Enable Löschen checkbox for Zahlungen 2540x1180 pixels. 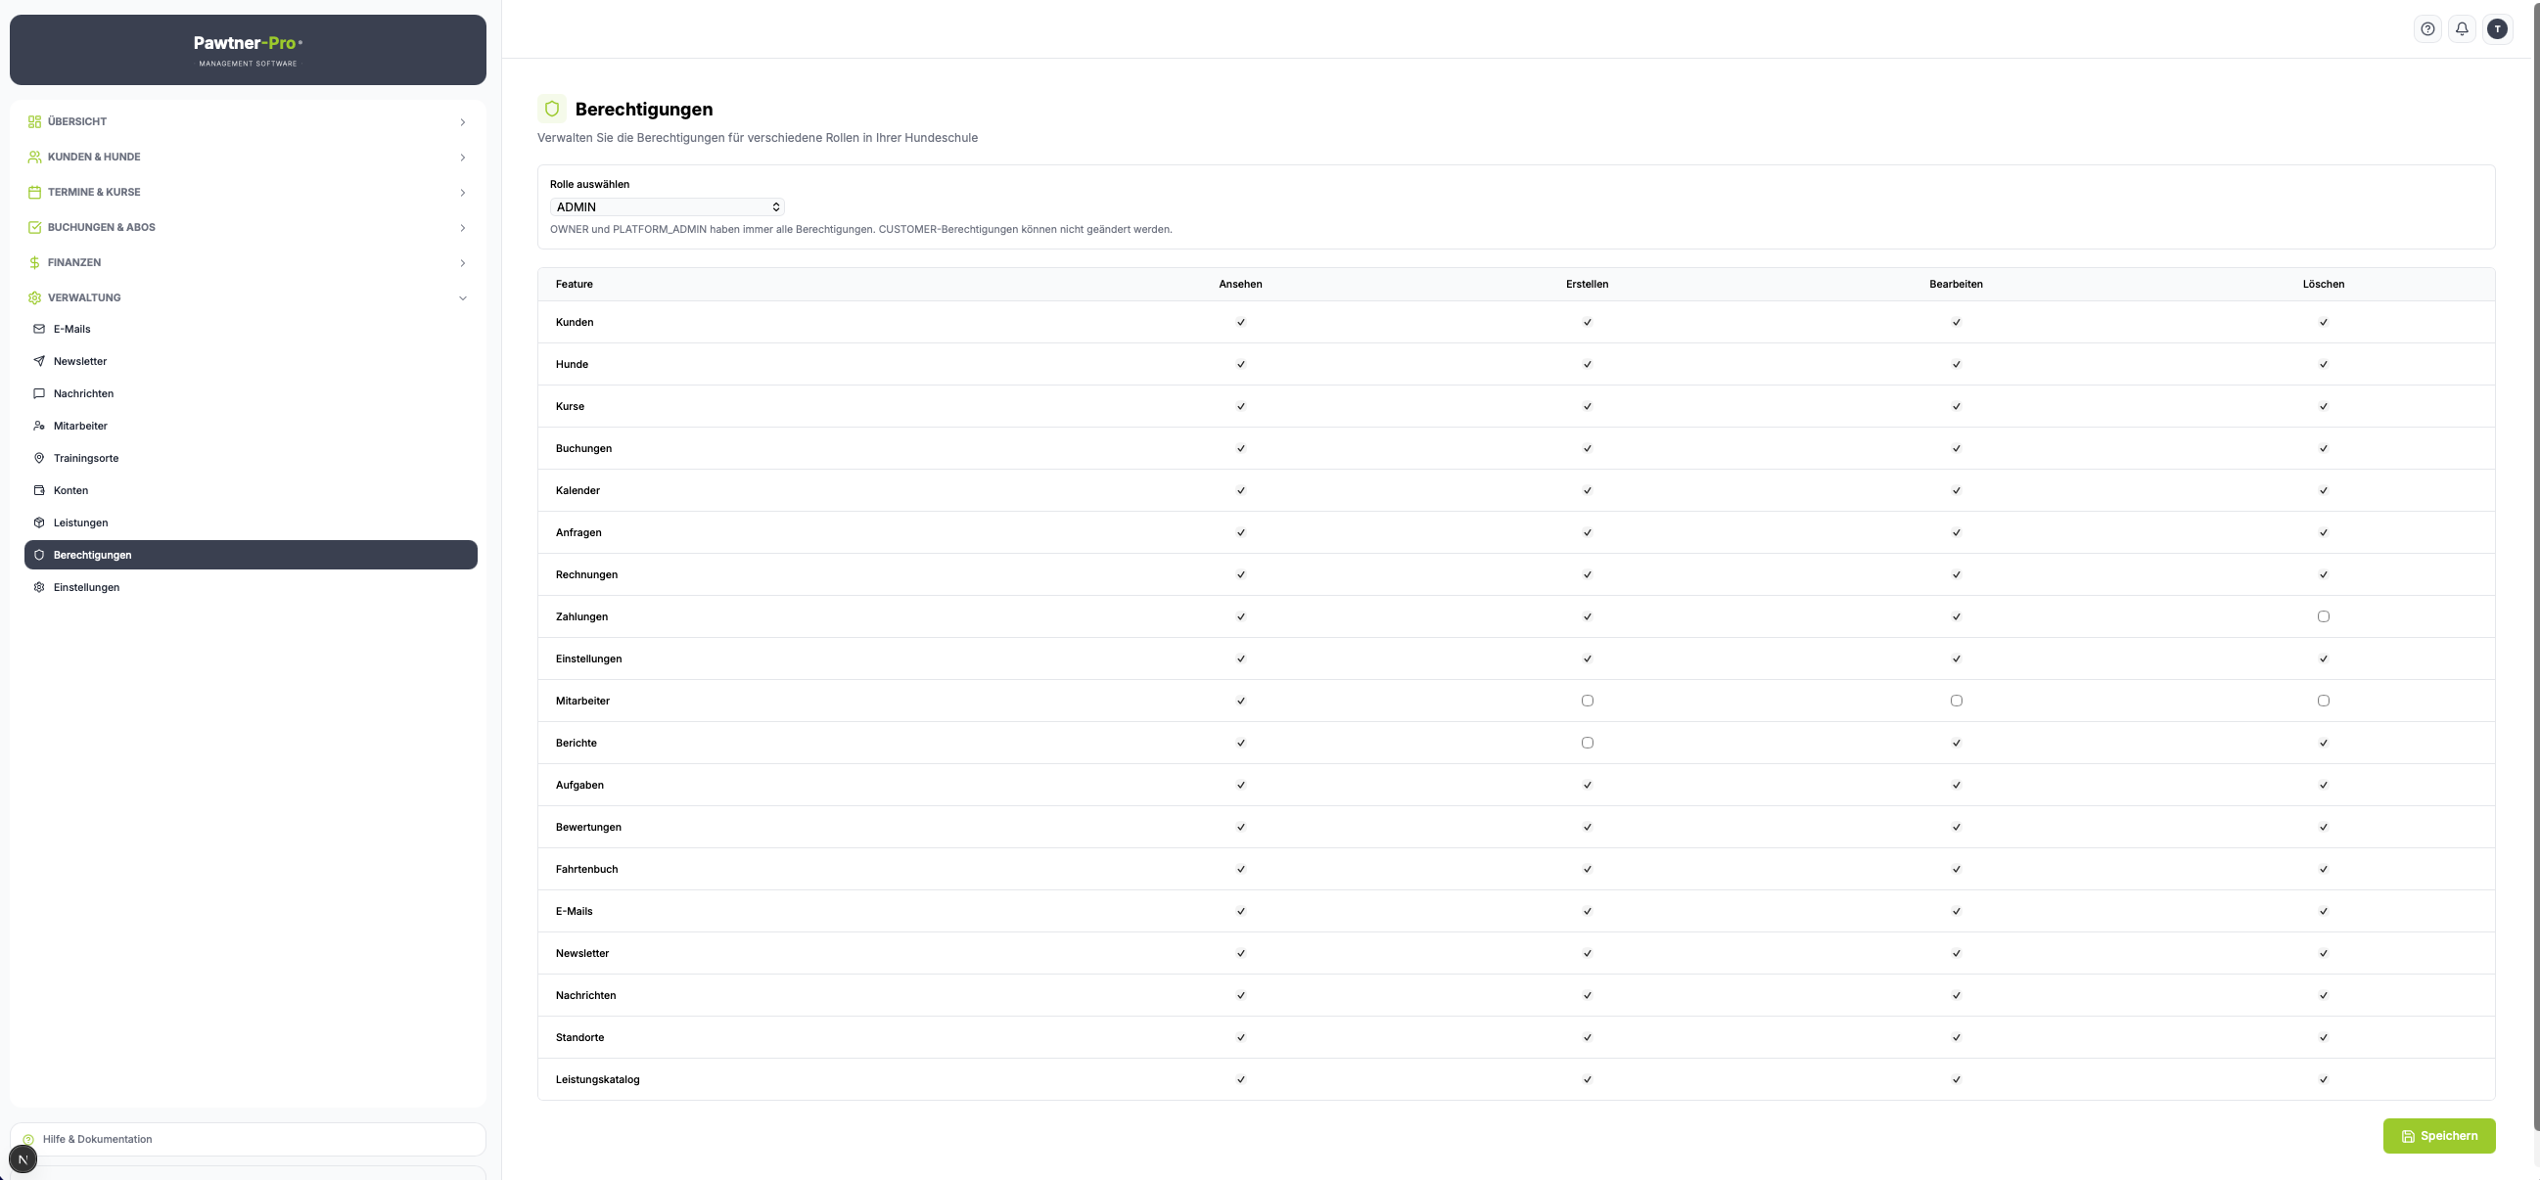click(x=2323, y=616)
